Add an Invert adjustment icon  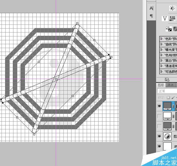pyautogui.click(x=169, y=29)
